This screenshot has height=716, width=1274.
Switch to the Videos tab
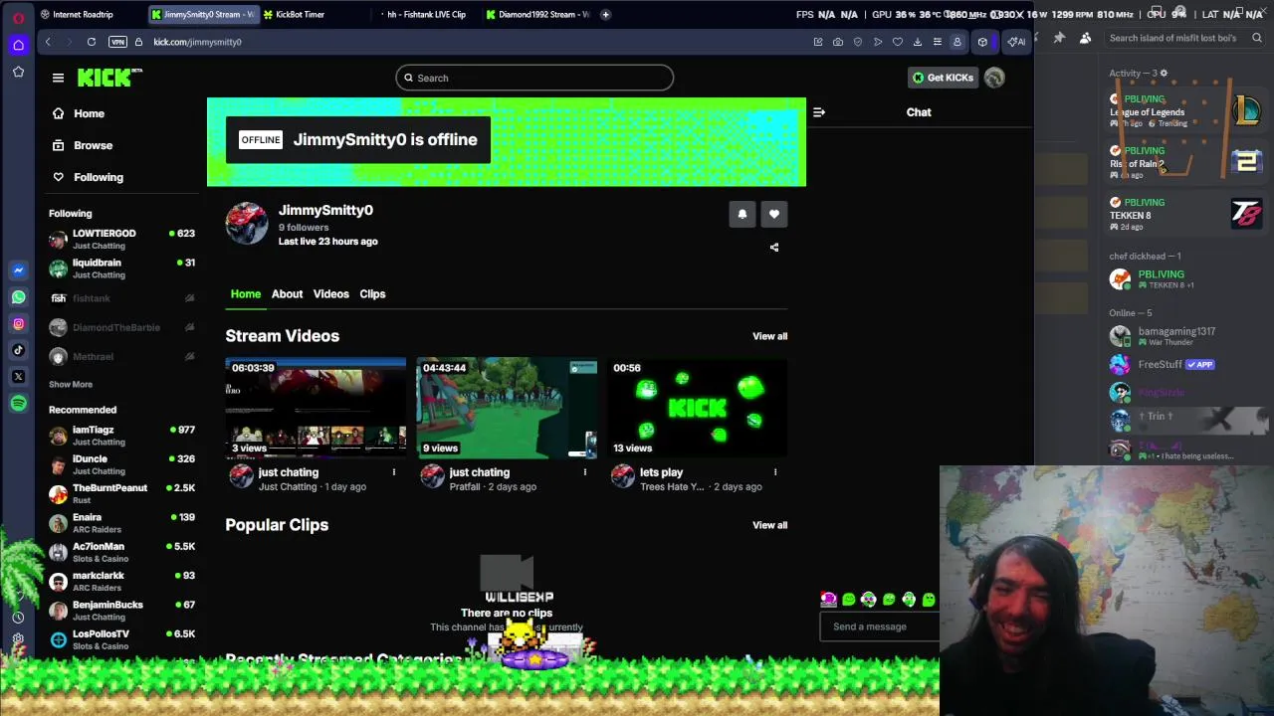coord(331,294)
